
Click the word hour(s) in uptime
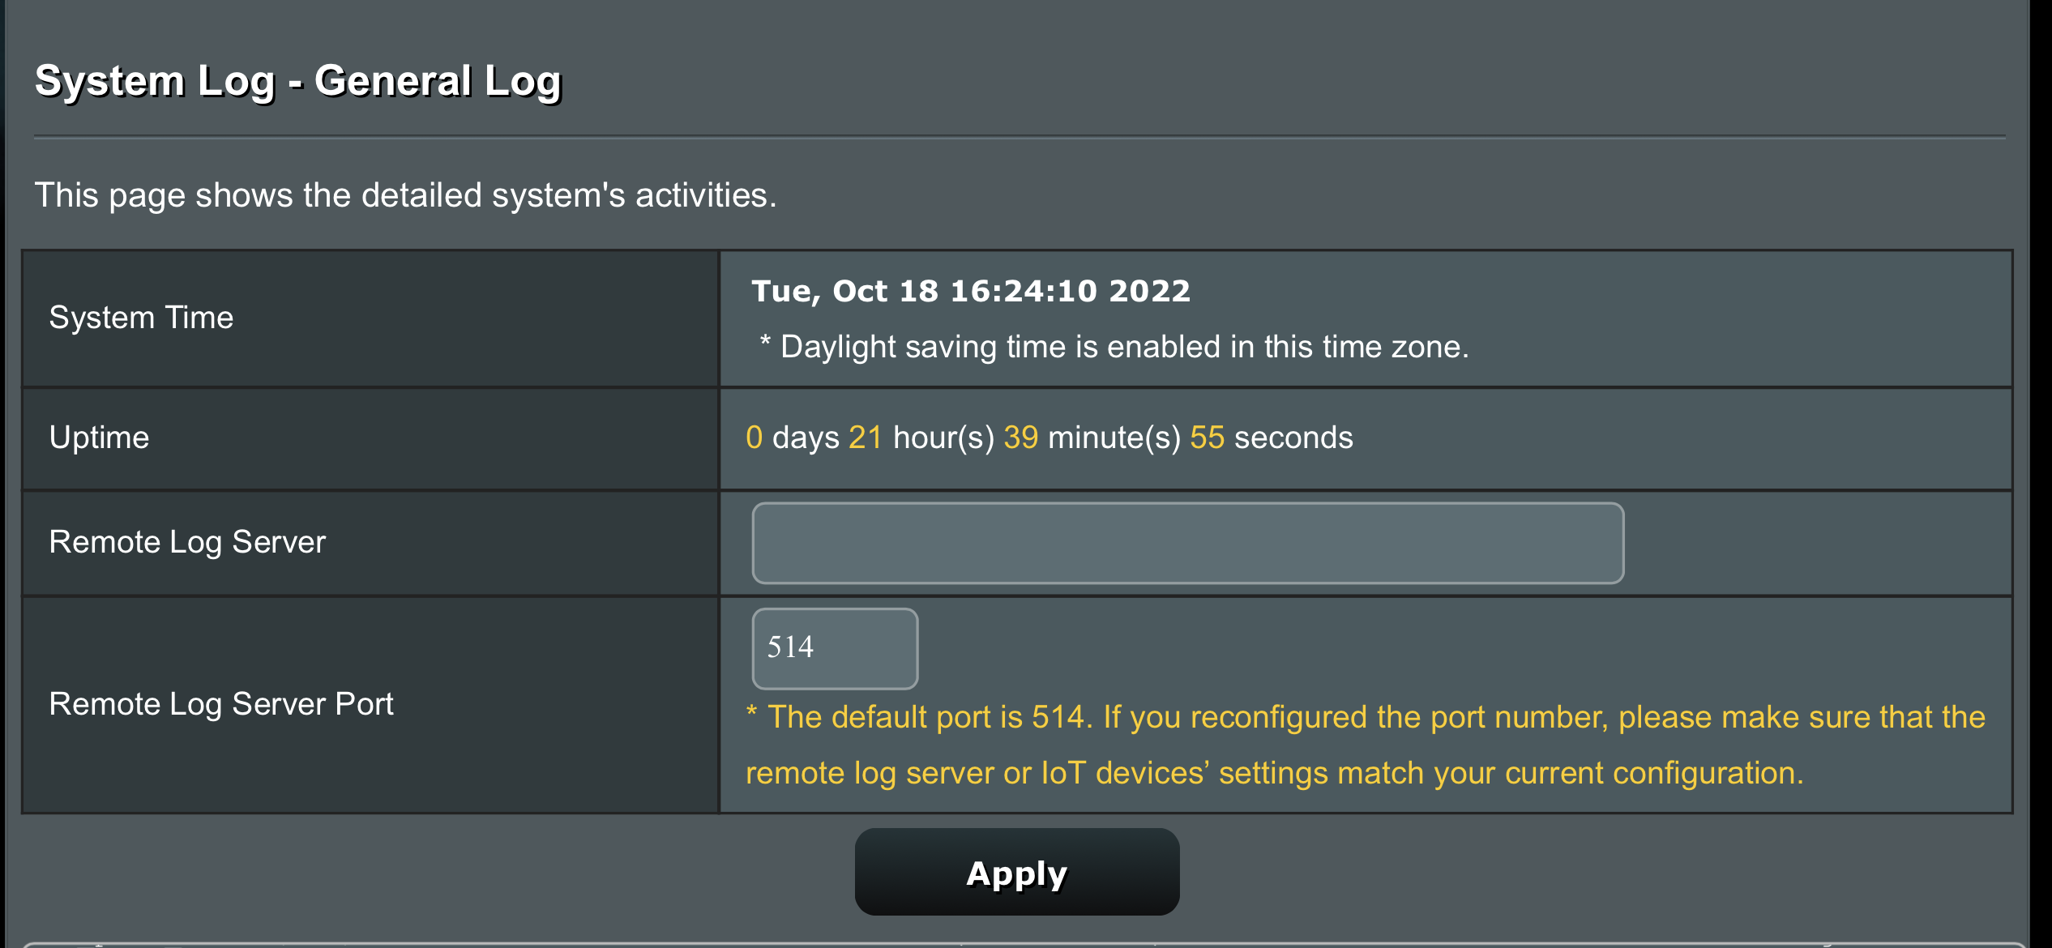click(943, 438)
